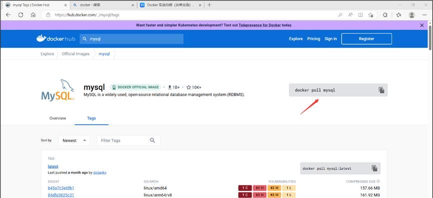This screenshot has width=433, height=198.
Task: Open a new browser tab with plus icon
Action: (x=209, y=5)
